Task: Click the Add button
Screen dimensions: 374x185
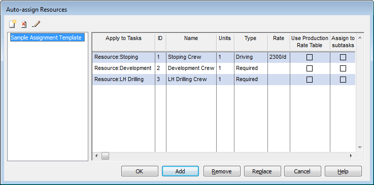Action: pos(180,171)
